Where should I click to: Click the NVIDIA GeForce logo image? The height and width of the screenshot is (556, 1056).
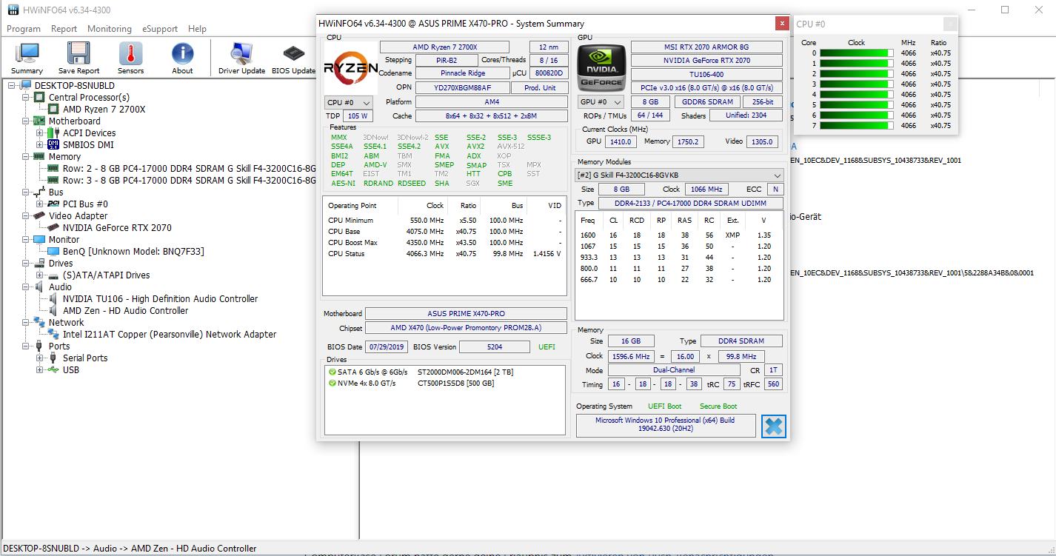click(x=600, y=67)
